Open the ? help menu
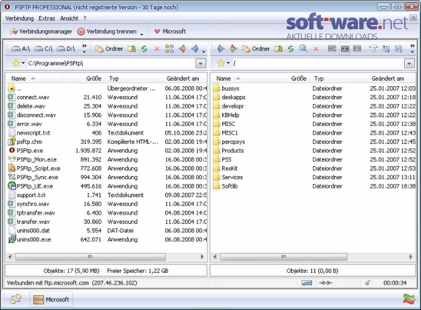 point(85,19)
